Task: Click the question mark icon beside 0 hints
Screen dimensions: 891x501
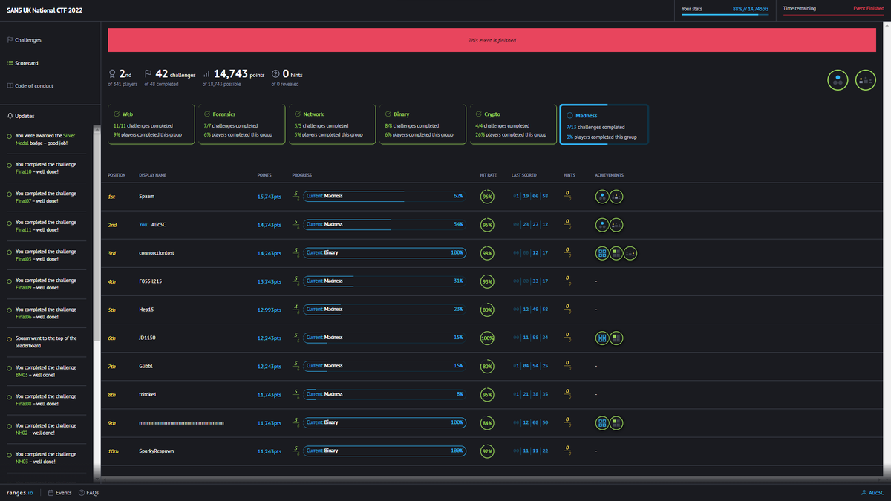Action: [x=275, y=74]
